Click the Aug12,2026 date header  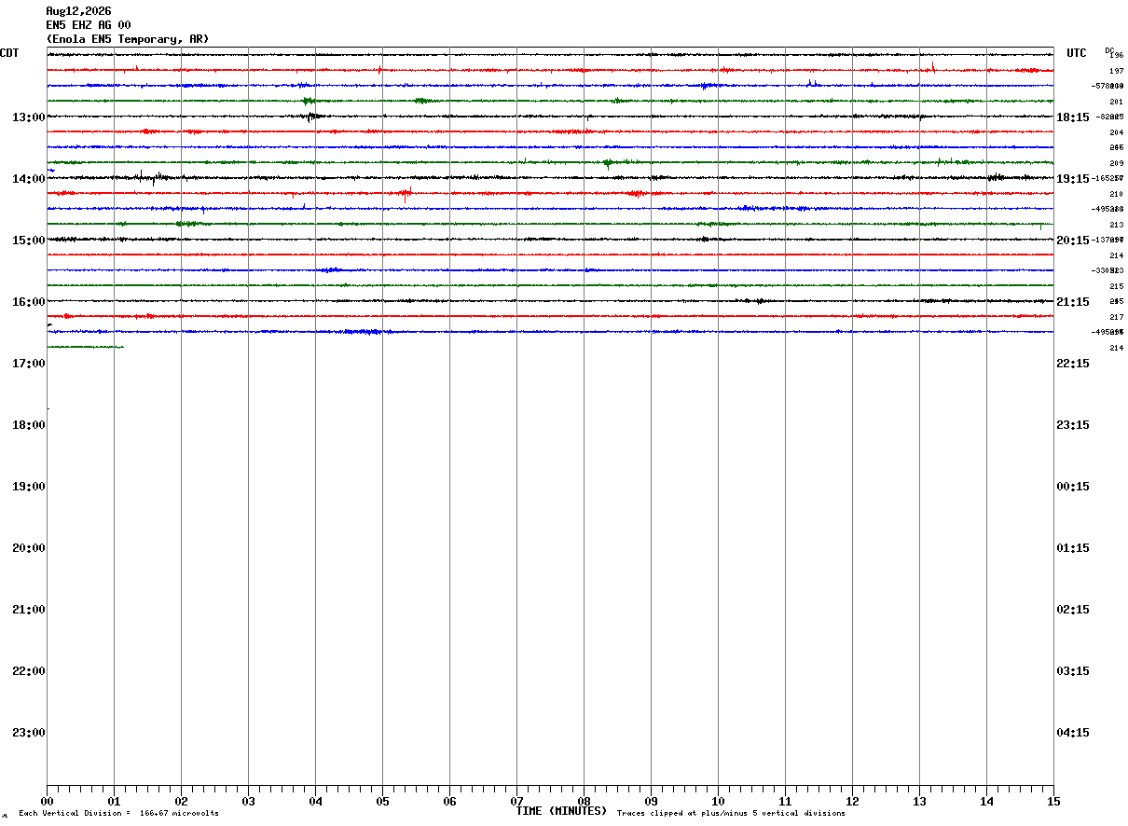78,11
